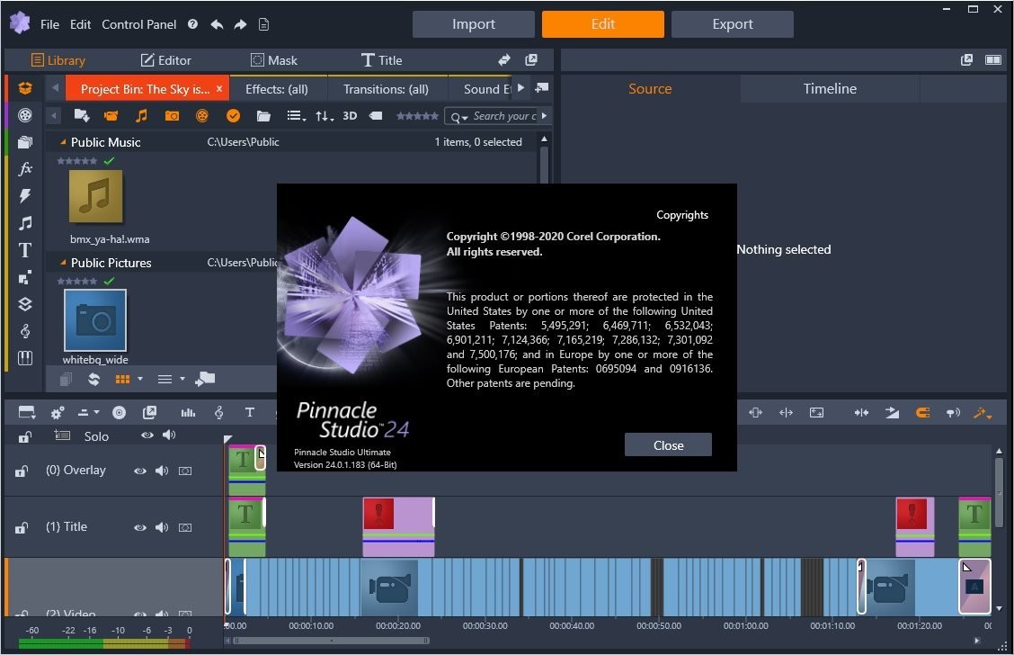Click the audio mixer bars icon on timeline toolbar
This screenshot has width=1014, height=655.
click(188, 413)
